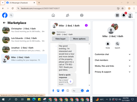This screenshot has height=102, width=137.
Task: Open Luis Eduardo 2-Bed, 1-Bath conversation
Action: coord(24,40)
